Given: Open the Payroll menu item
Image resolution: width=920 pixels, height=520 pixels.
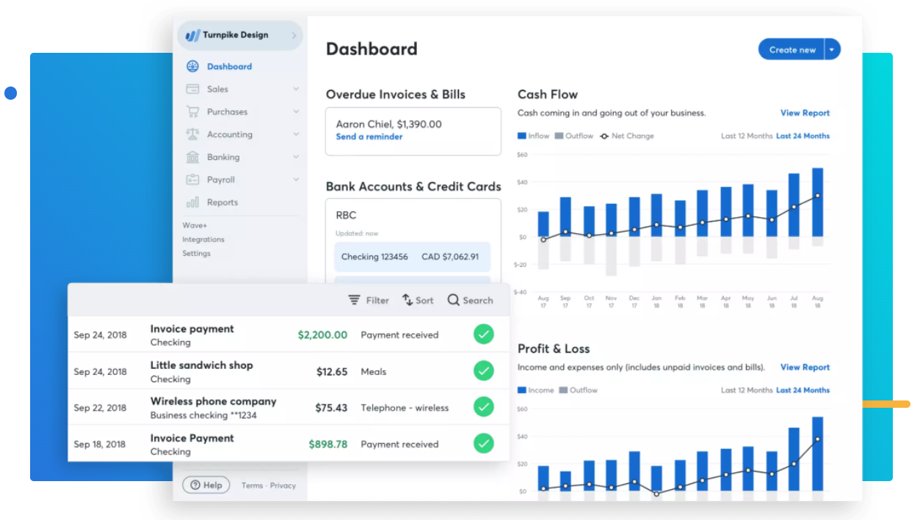Looking at the screenshot, I should pyautogui.click(x=221, y=180).
